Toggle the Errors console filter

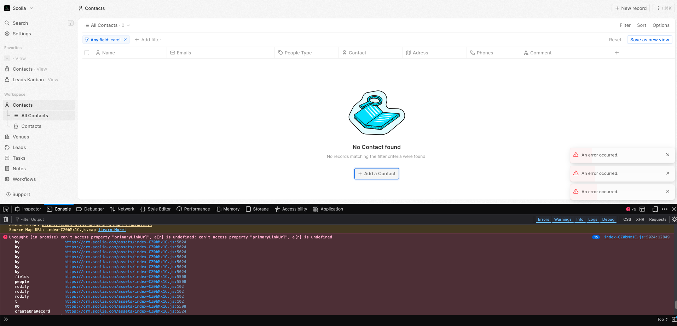click(543, 219)
